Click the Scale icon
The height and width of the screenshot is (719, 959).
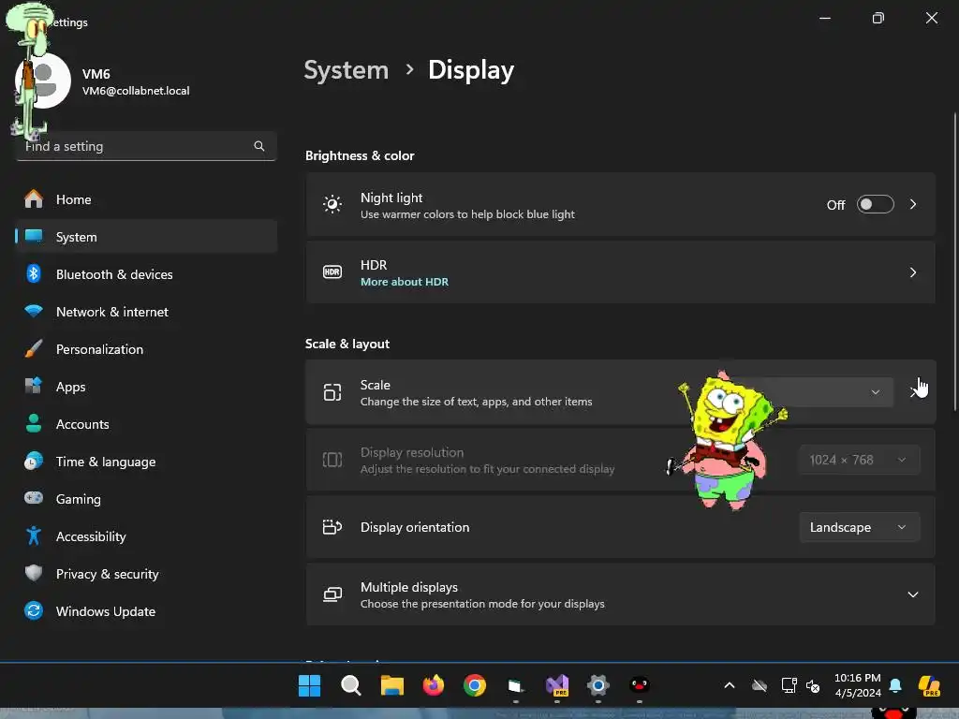332,392
